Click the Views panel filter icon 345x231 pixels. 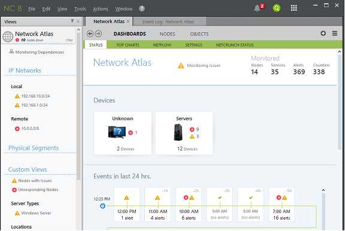point(72,21)
